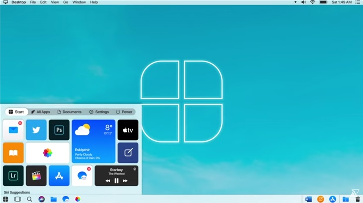The height and width of the screenshot is (203, 363).
Task: Open Photos from the taskbar
Action: 78,199
